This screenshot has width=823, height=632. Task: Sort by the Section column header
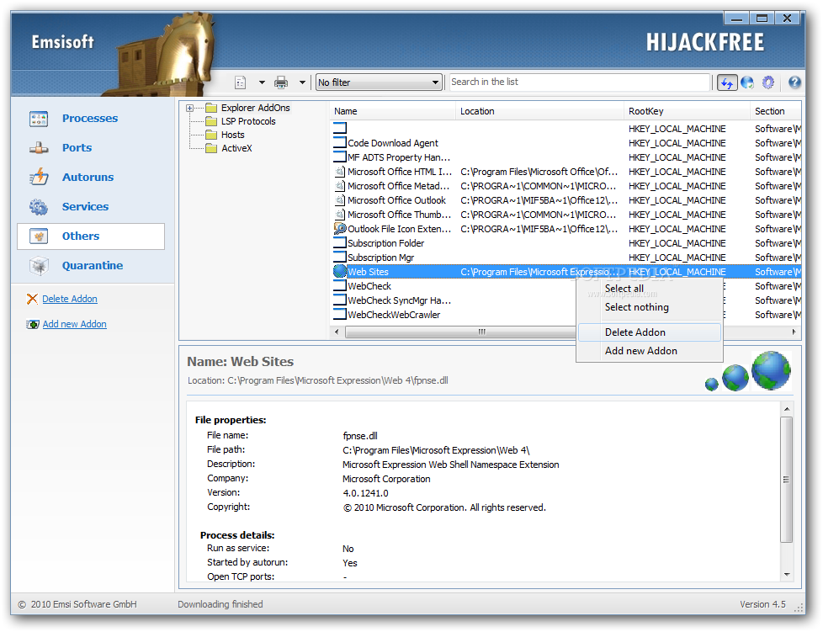[x=776, y=111]
